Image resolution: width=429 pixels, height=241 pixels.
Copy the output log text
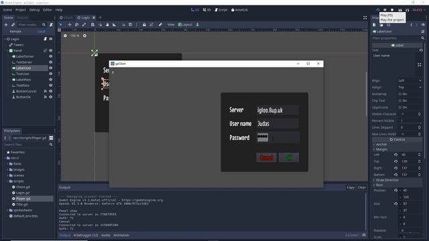point(351,187)
